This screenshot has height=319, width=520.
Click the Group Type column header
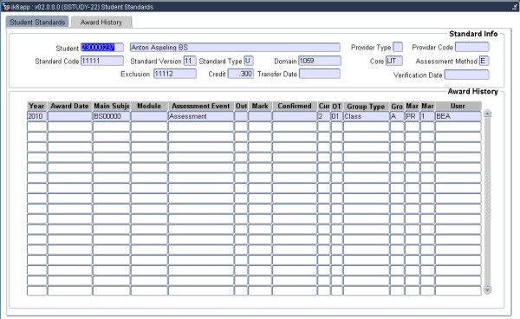tap(366, 107)
